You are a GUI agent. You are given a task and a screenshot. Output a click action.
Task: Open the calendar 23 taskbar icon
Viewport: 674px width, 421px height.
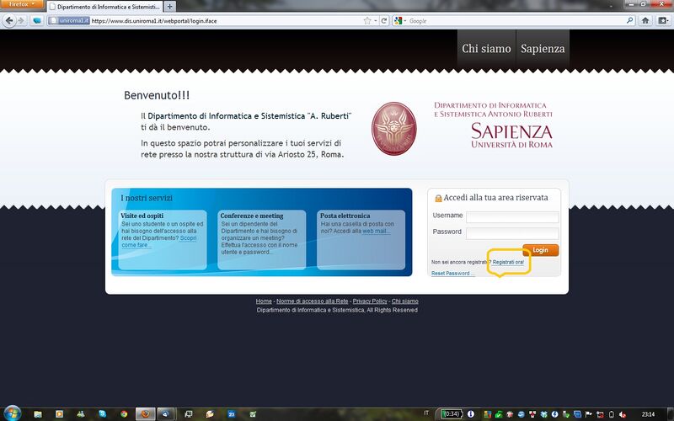click(x=231, y=414)
